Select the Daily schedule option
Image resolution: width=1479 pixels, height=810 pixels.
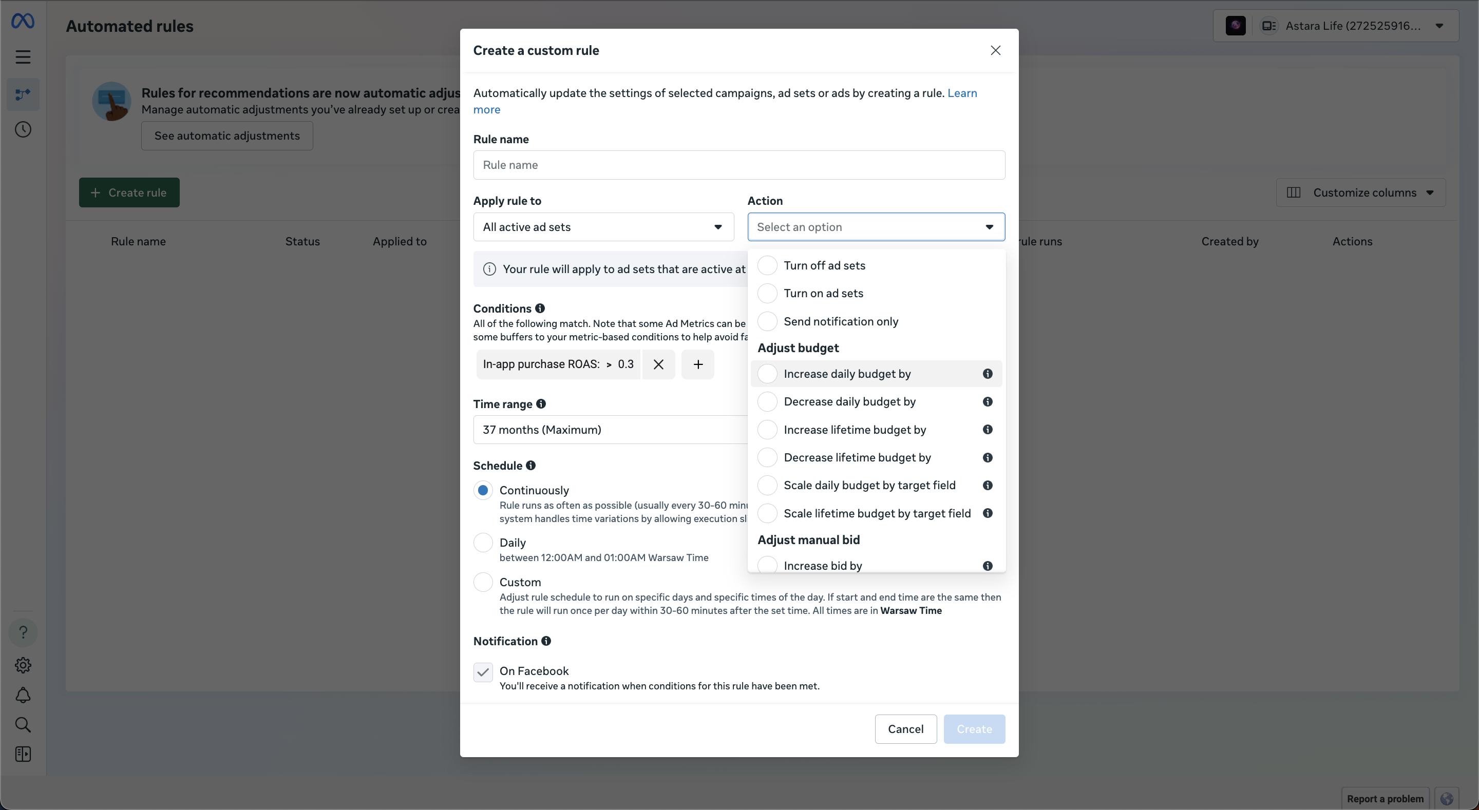coord(483,542)
